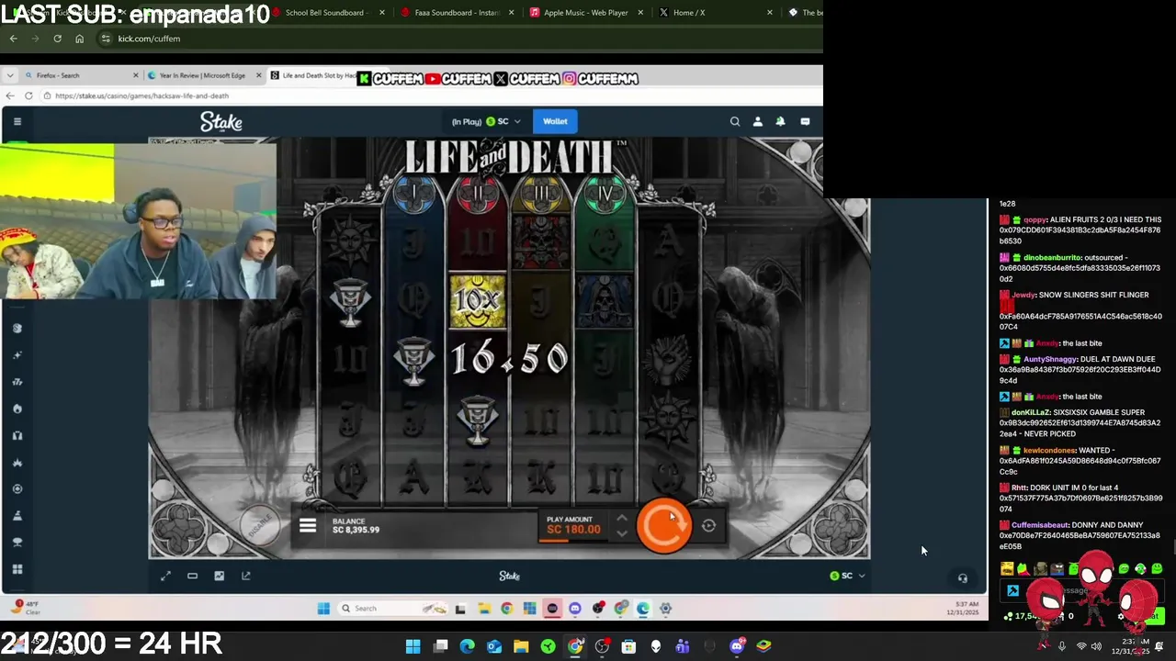Open the chat bubble icon in header
Viewport: 1176px width, 661px height.
[805, 121]
